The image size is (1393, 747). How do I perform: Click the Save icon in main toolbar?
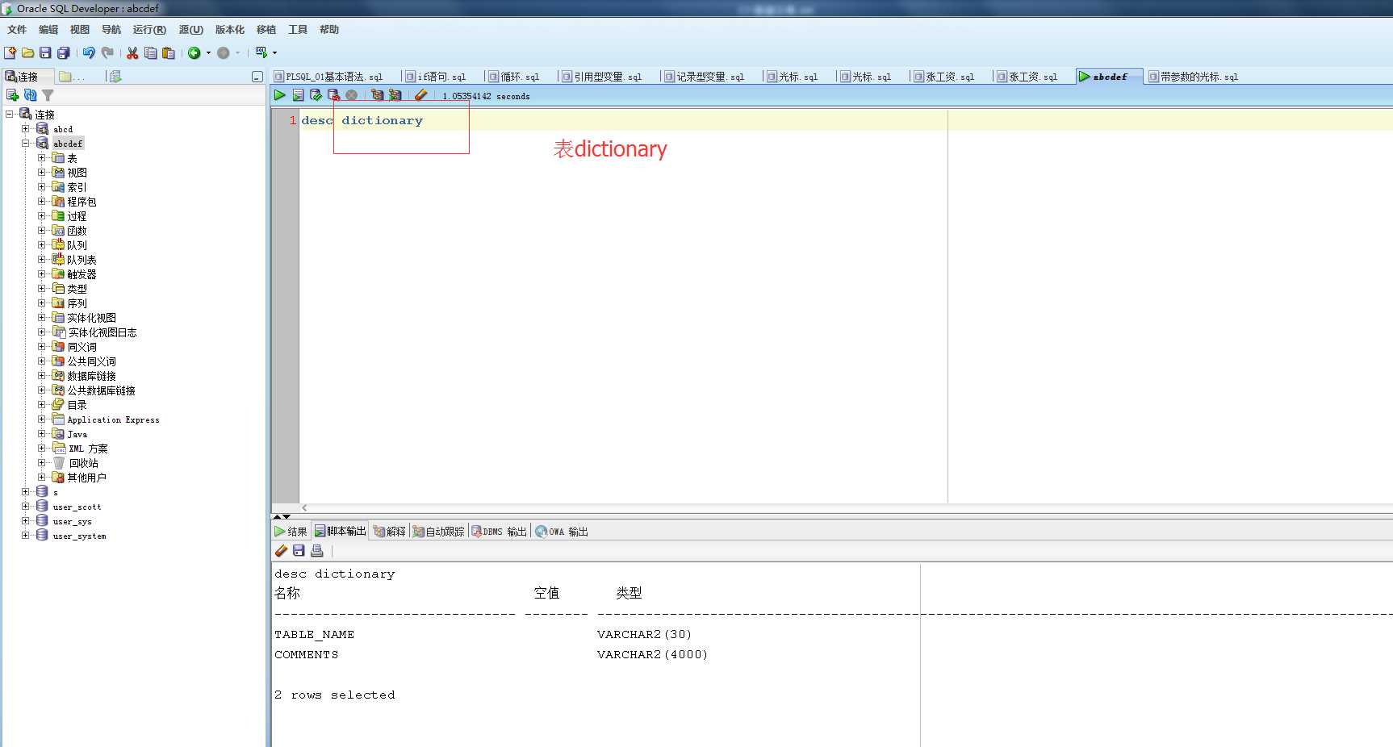point(45,53)
